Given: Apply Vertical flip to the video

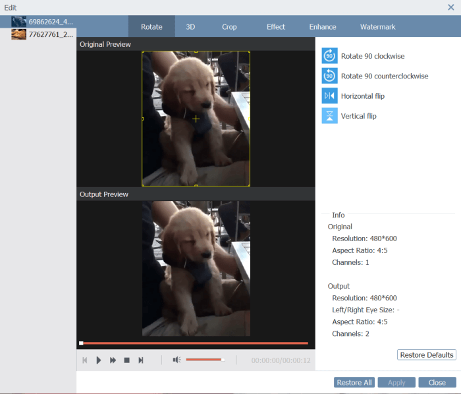Looking at the screenshot, I should coord(329,116).
